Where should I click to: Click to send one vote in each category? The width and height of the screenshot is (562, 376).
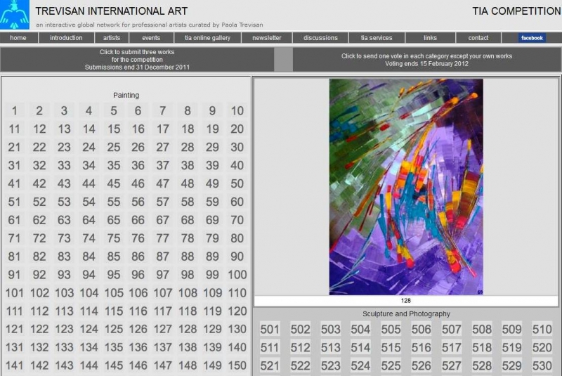click(426, 59)
